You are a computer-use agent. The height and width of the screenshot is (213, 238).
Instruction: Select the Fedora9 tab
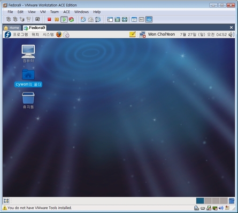pos(35,28)
